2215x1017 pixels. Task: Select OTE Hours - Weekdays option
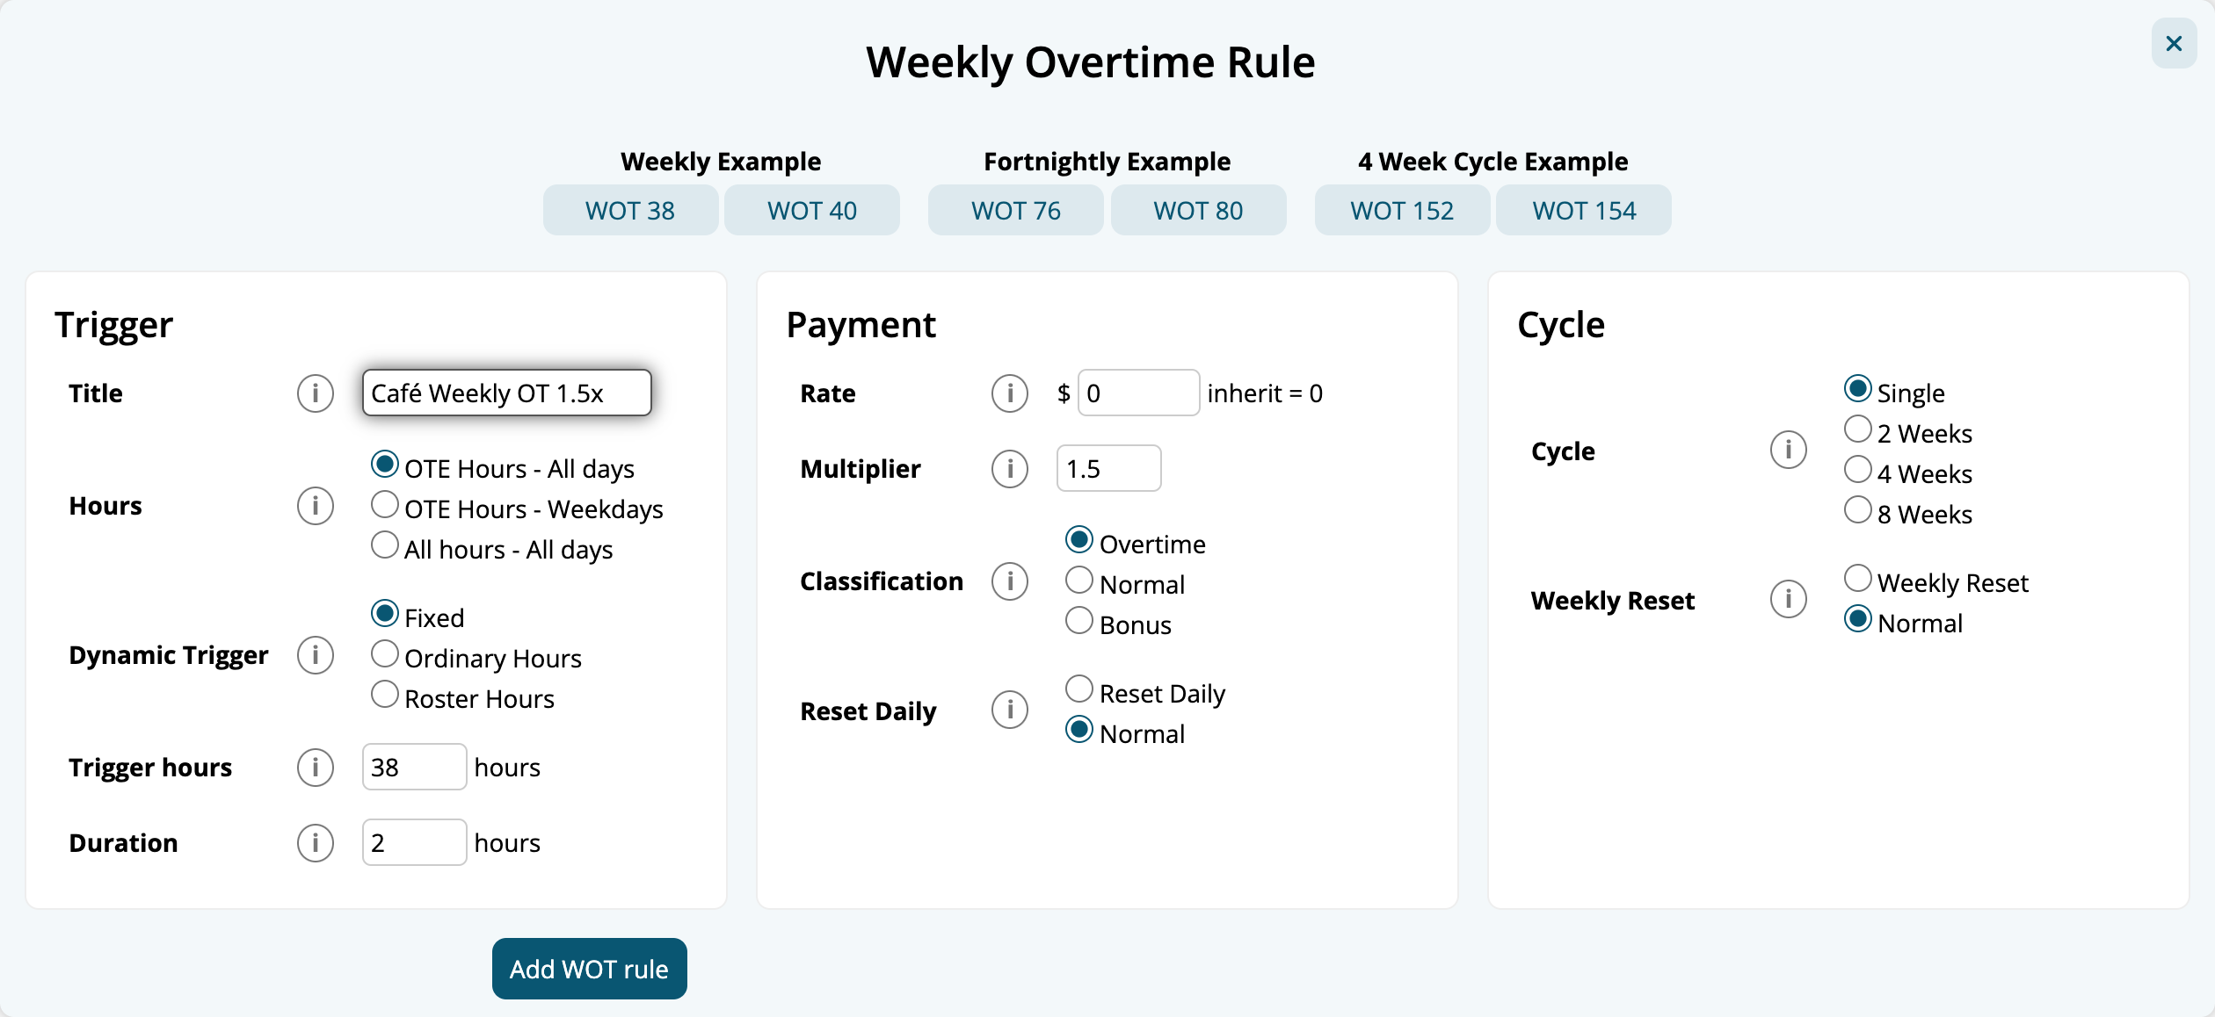[x=384, y=505]
